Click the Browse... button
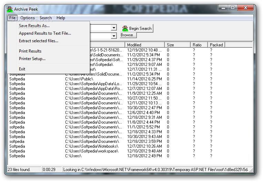The height and width of the screenshot is (182, 263). [x=128, y=35]
